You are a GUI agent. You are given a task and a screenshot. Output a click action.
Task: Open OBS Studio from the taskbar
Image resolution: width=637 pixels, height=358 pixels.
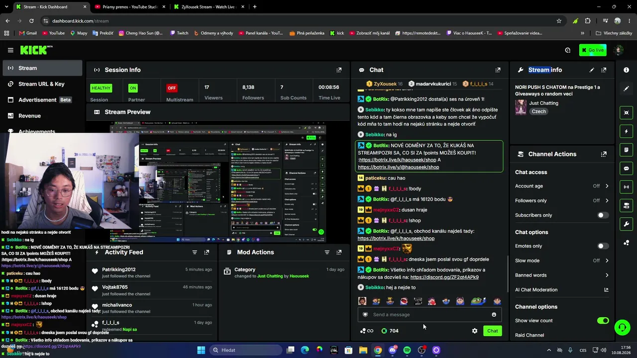click(x=422, y=350)
